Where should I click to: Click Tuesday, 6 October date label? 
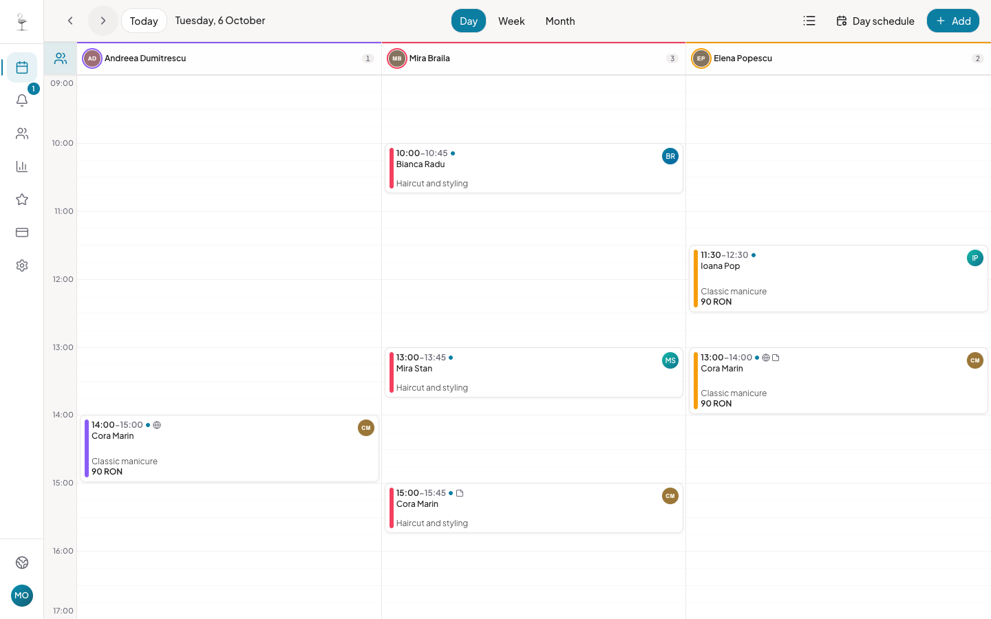[220, 21]
